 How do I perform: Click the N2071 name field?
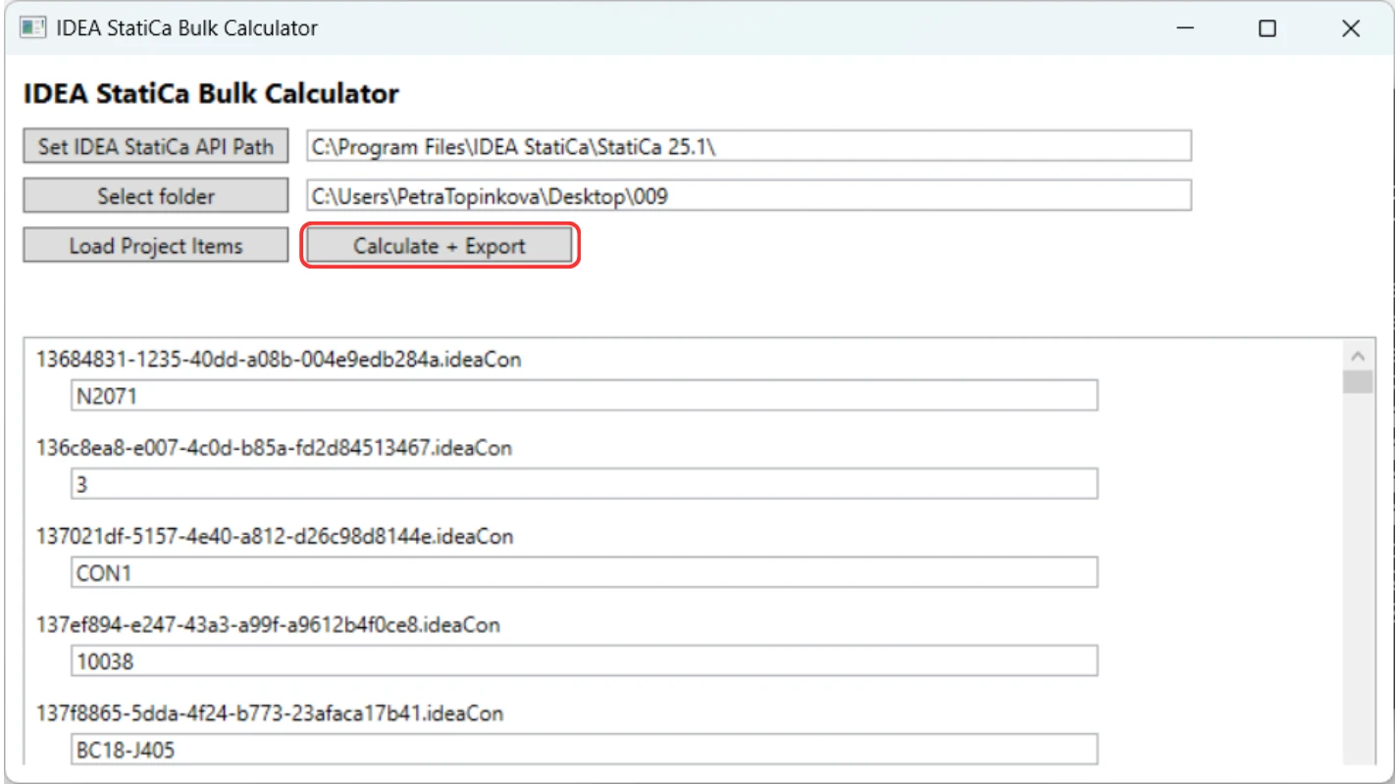pyautogui.click(x=585, y=395)
